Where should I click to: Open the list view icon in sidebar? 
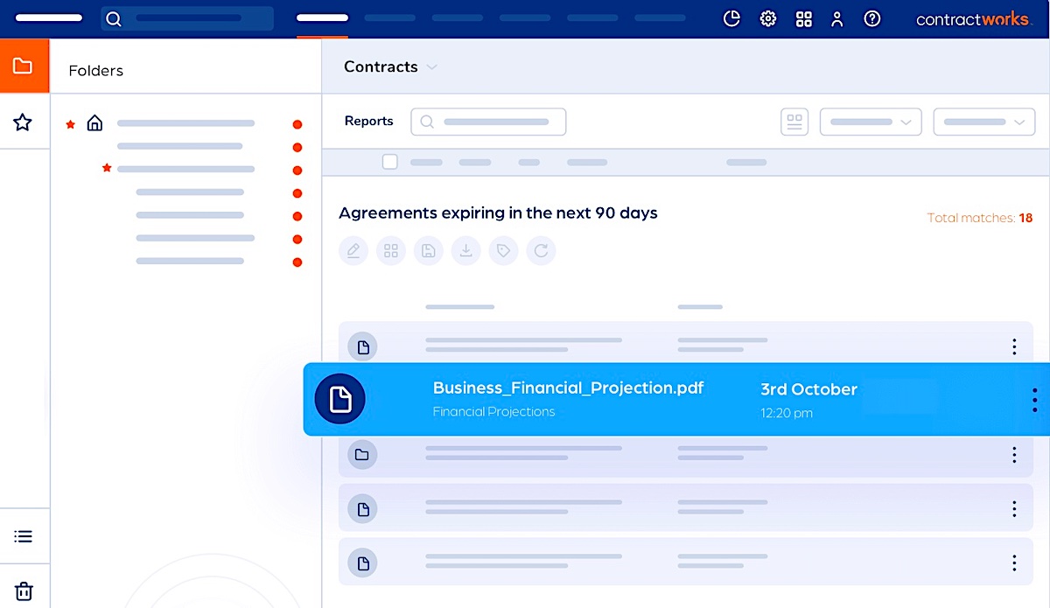point(24,536)
